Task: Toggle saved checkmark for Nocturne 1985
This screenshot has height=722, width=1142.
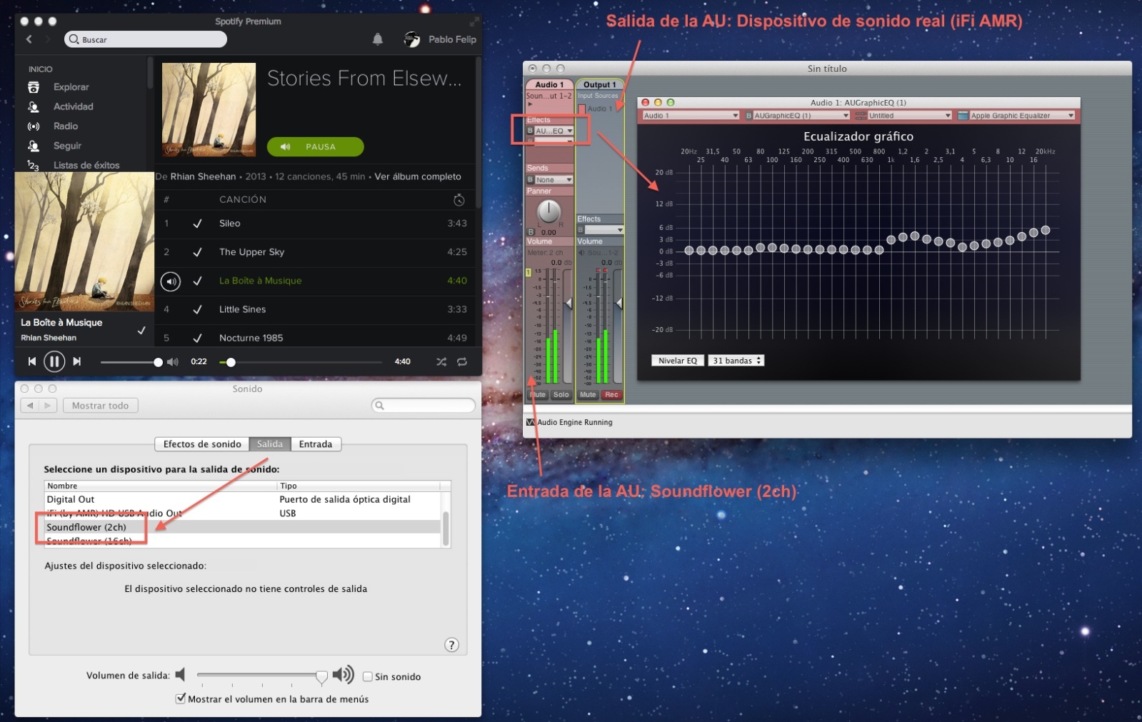Action: (x=197, y=338)
